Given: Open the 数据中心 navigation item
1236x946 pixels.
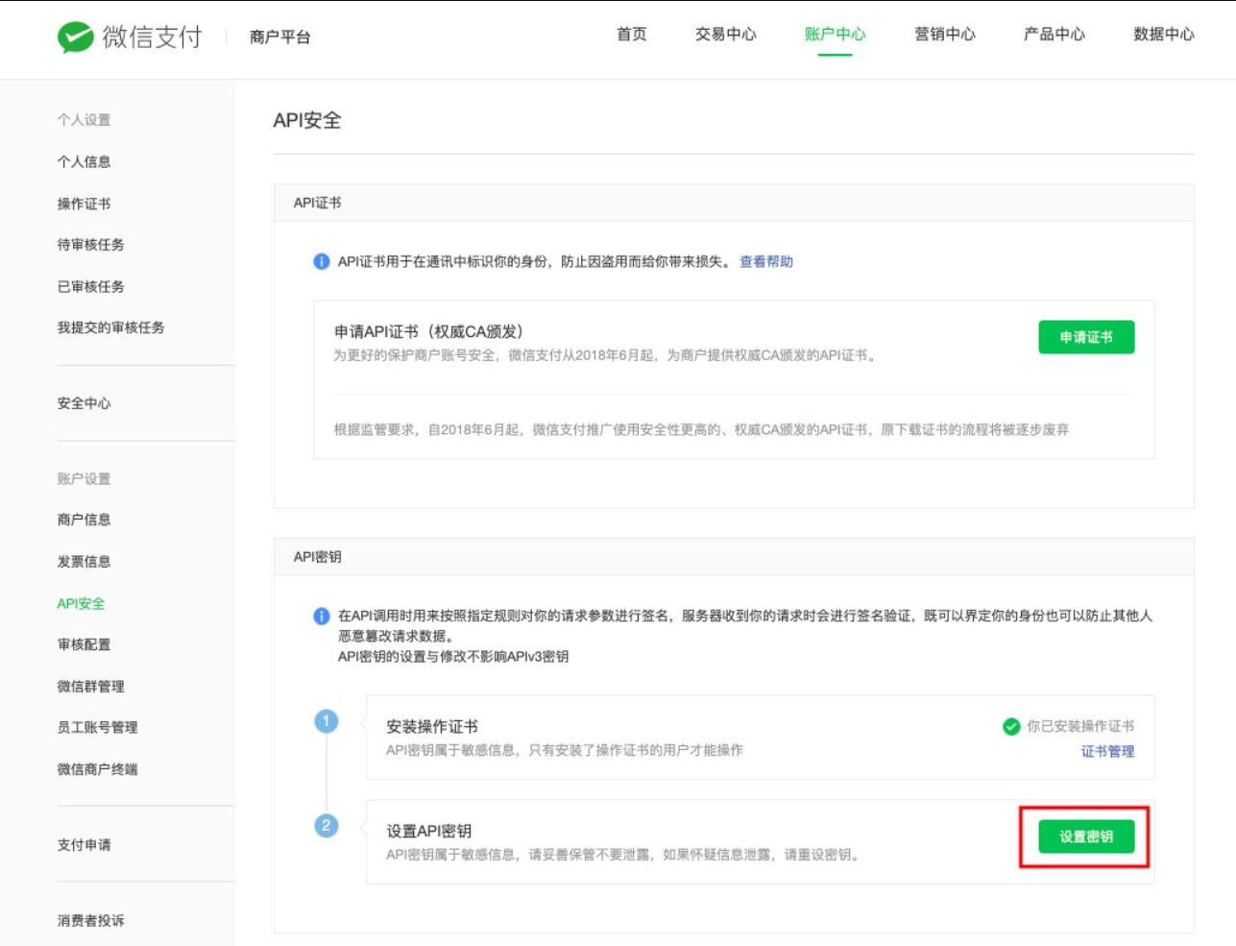Looking at the screenshot, I should pos(1164,35).
